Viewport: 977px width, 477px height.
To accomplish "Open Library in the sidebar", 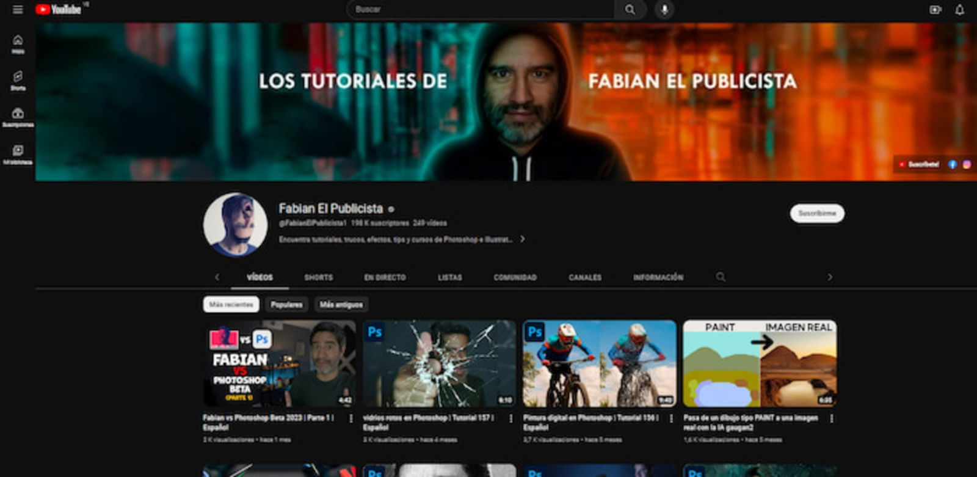I will click(18, 155).
